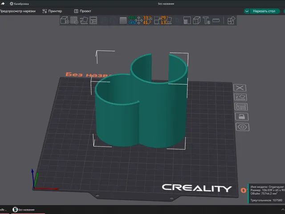The image size is (285, 214).
Task: Open plate settings hexagon icon
Action: tap(242, 127)
